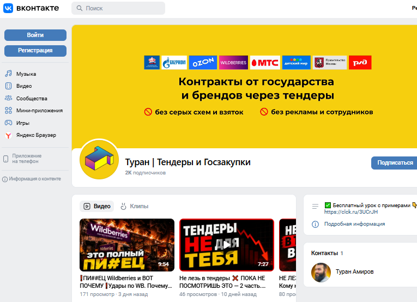Click the description lines icon

315,206
